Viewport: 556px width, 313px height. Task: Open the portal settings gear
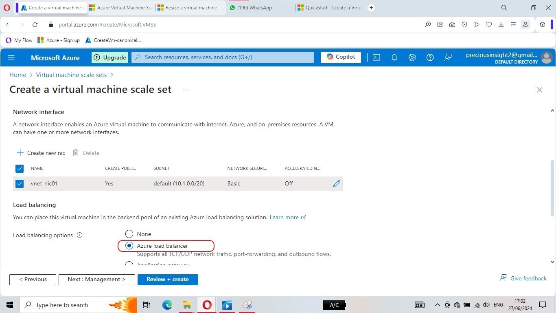pos(412,57)
